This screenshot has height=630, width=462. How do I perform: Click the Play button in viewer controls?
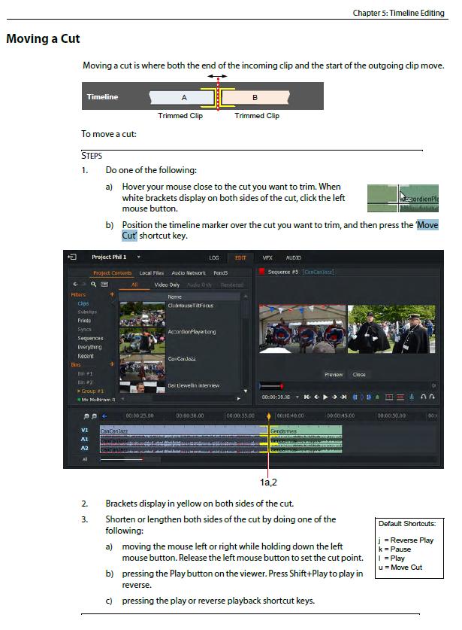click(x=325, y=397)
